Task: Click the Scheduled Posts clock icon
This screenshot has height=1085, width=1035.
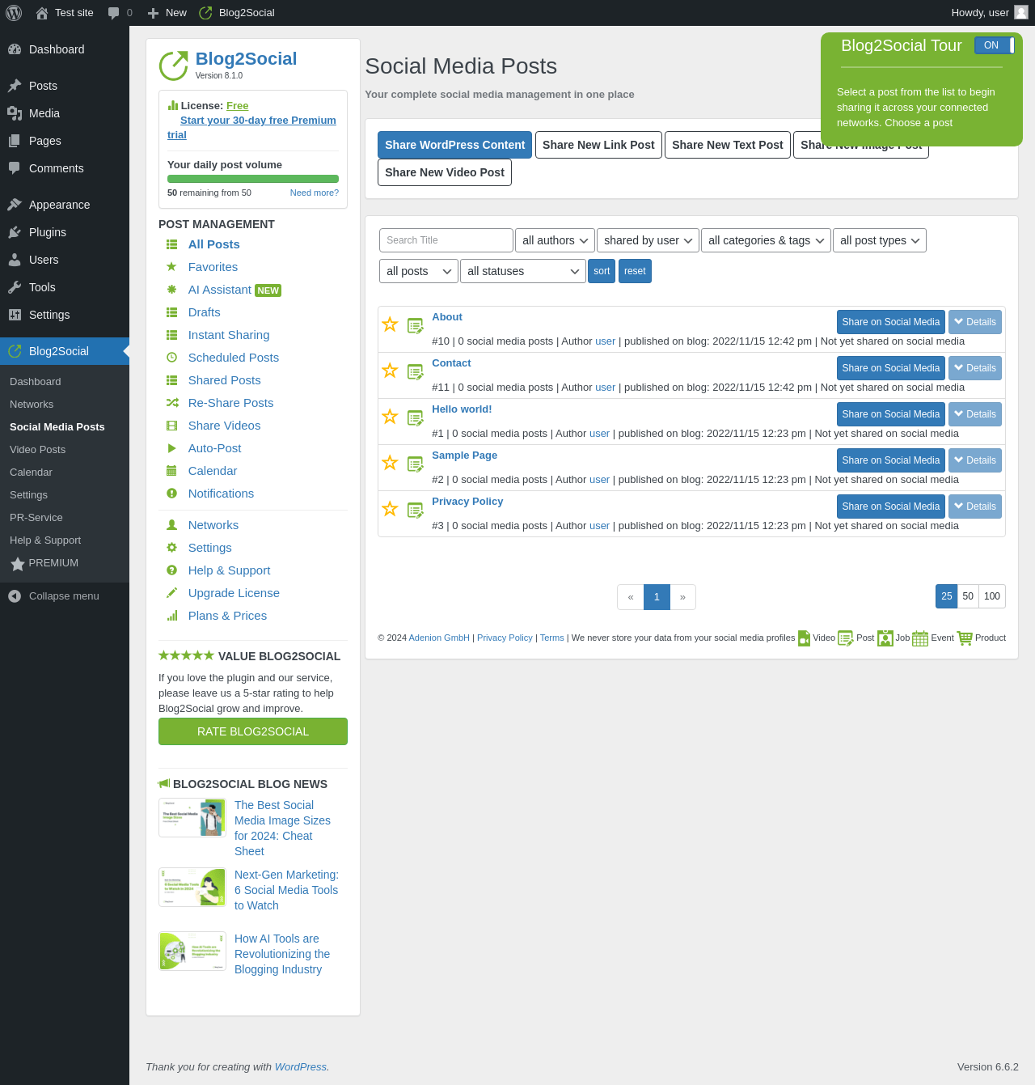Action: [171, 358]
